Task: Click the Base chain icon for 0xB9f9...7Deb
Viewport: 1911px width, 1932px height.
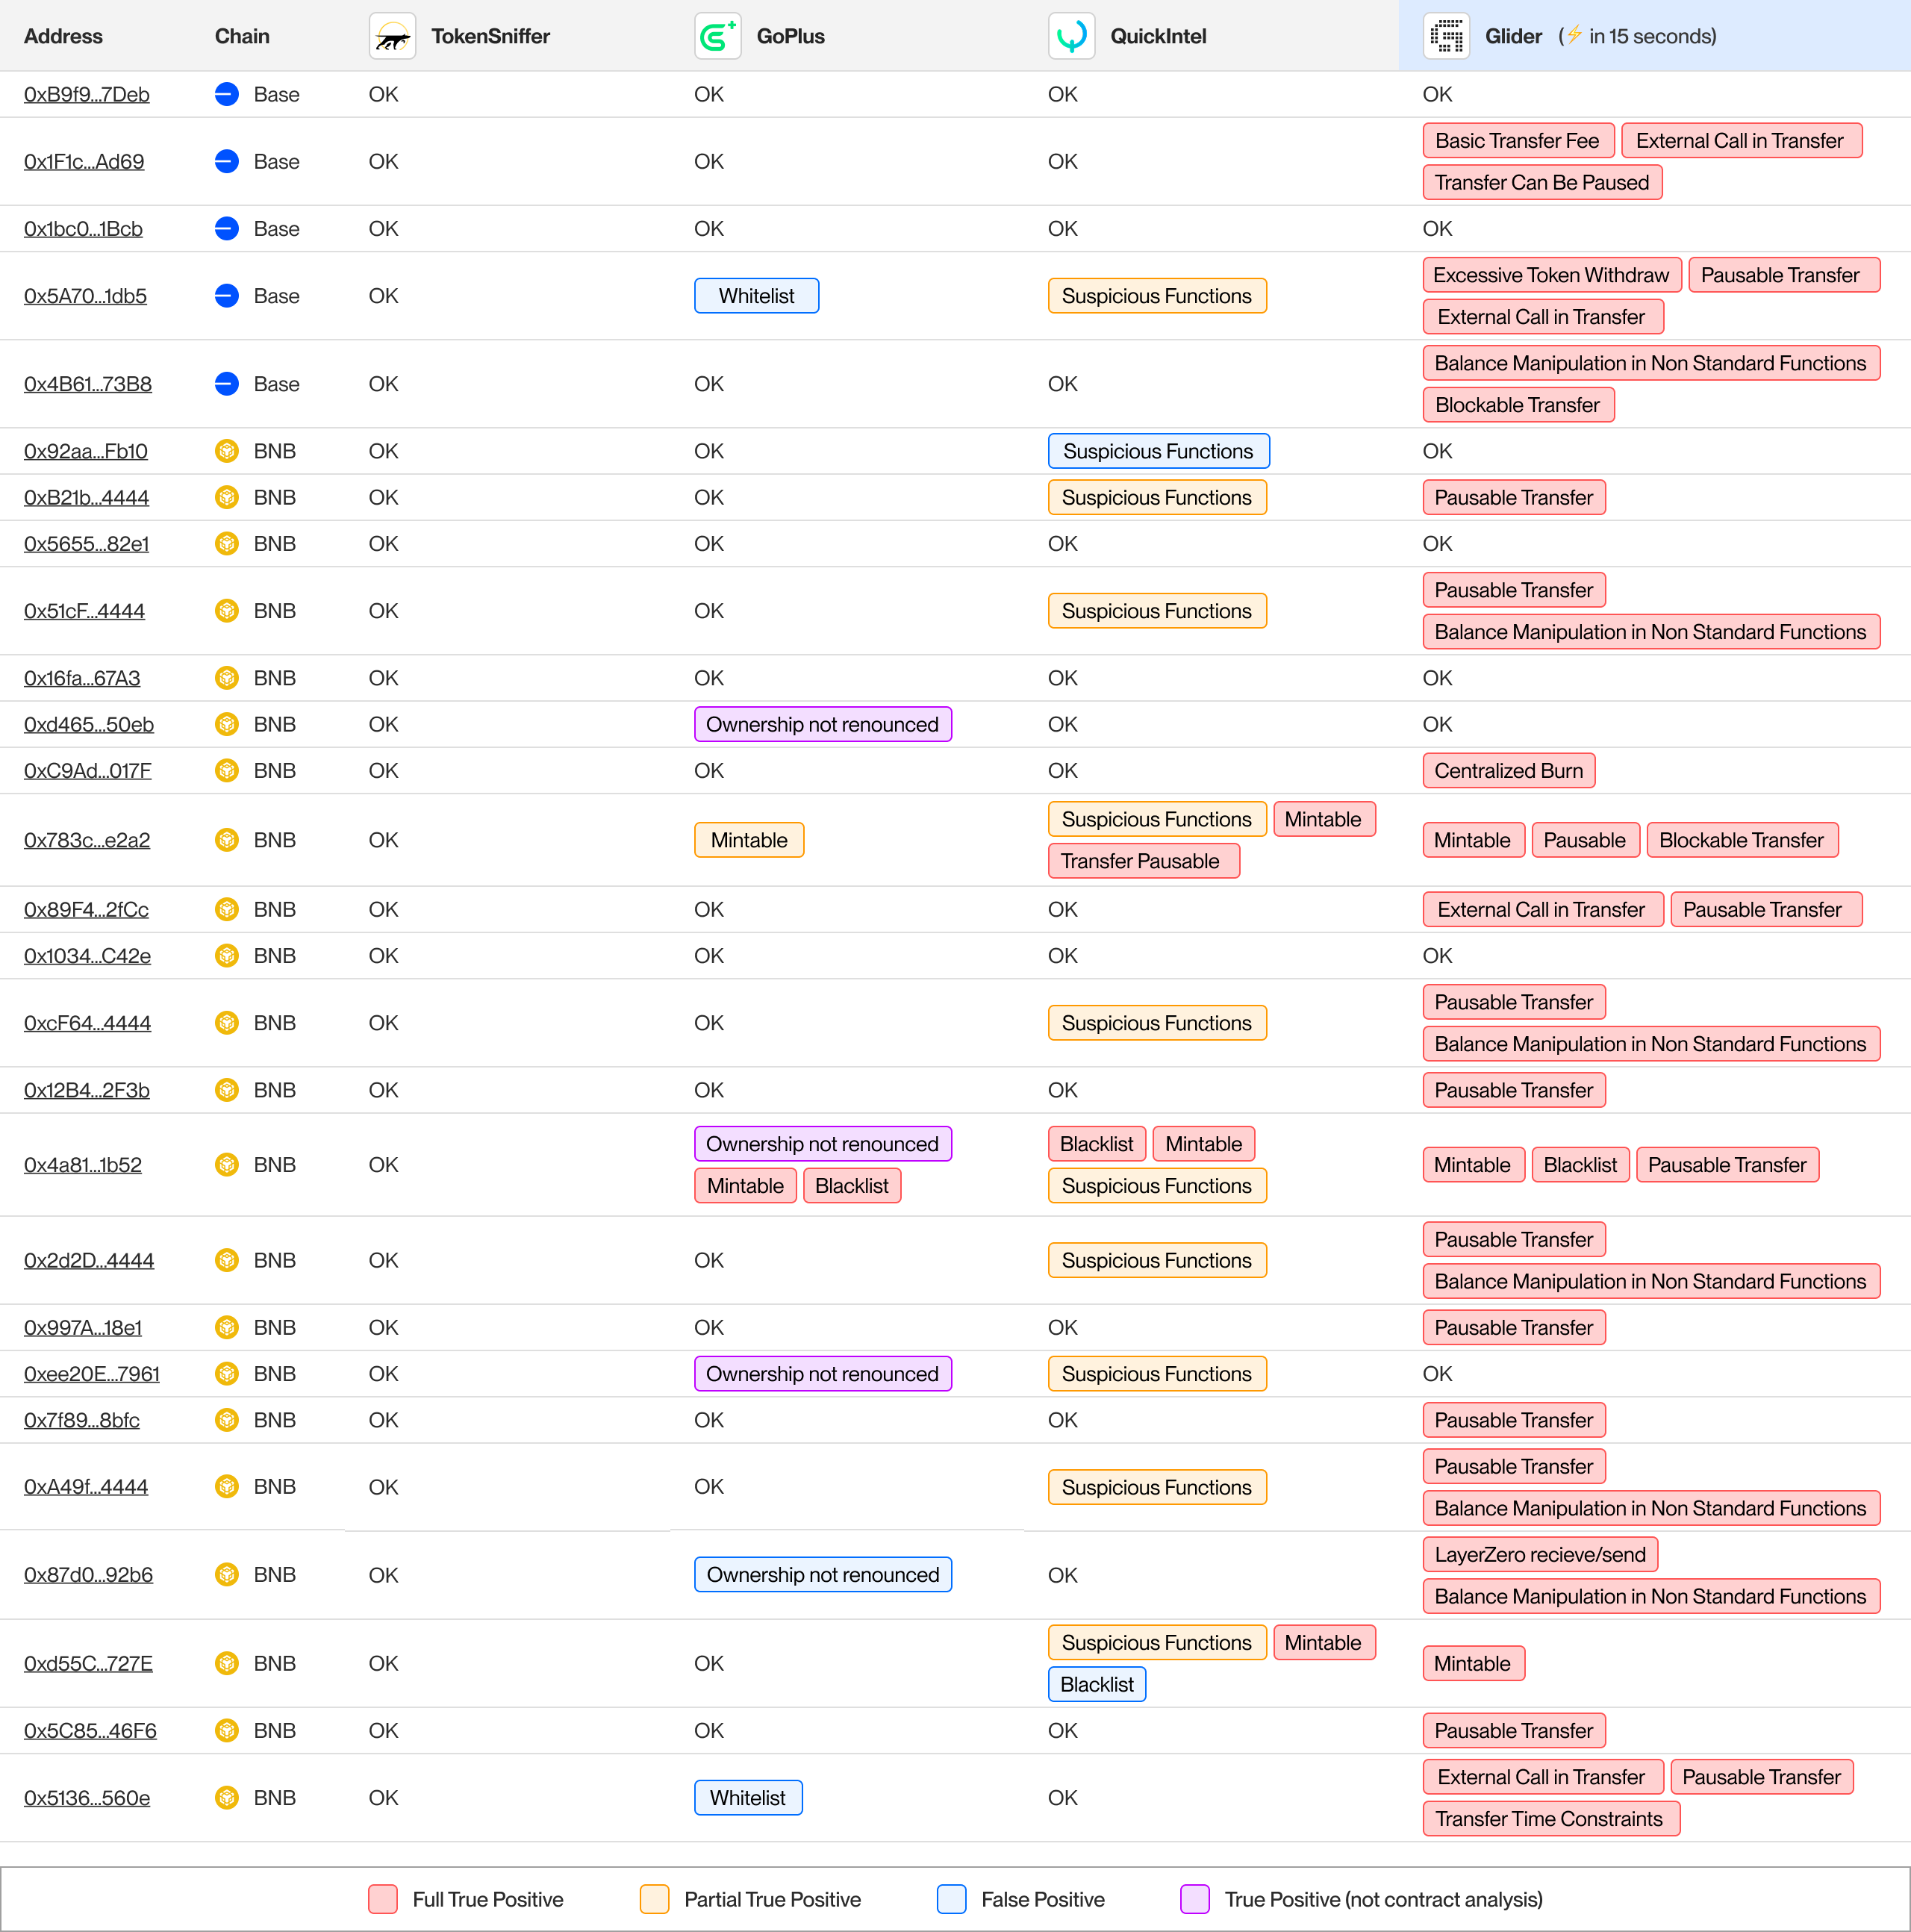Action: [227, 94]
